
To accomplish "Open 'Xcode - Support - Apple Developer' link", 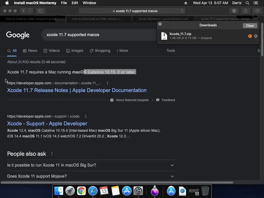I will click(47, 123).
